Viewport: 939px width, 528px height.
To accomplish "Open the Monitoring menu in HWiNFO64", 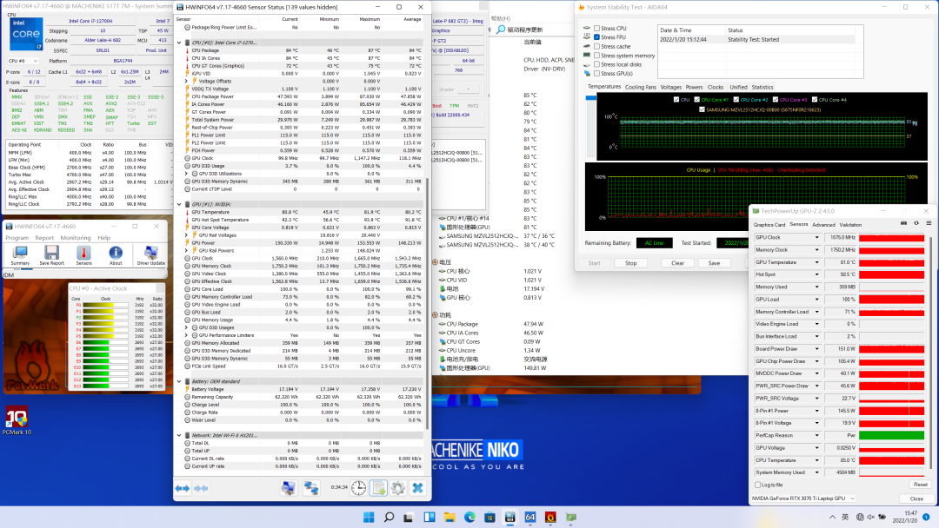I will click(75, 237).
